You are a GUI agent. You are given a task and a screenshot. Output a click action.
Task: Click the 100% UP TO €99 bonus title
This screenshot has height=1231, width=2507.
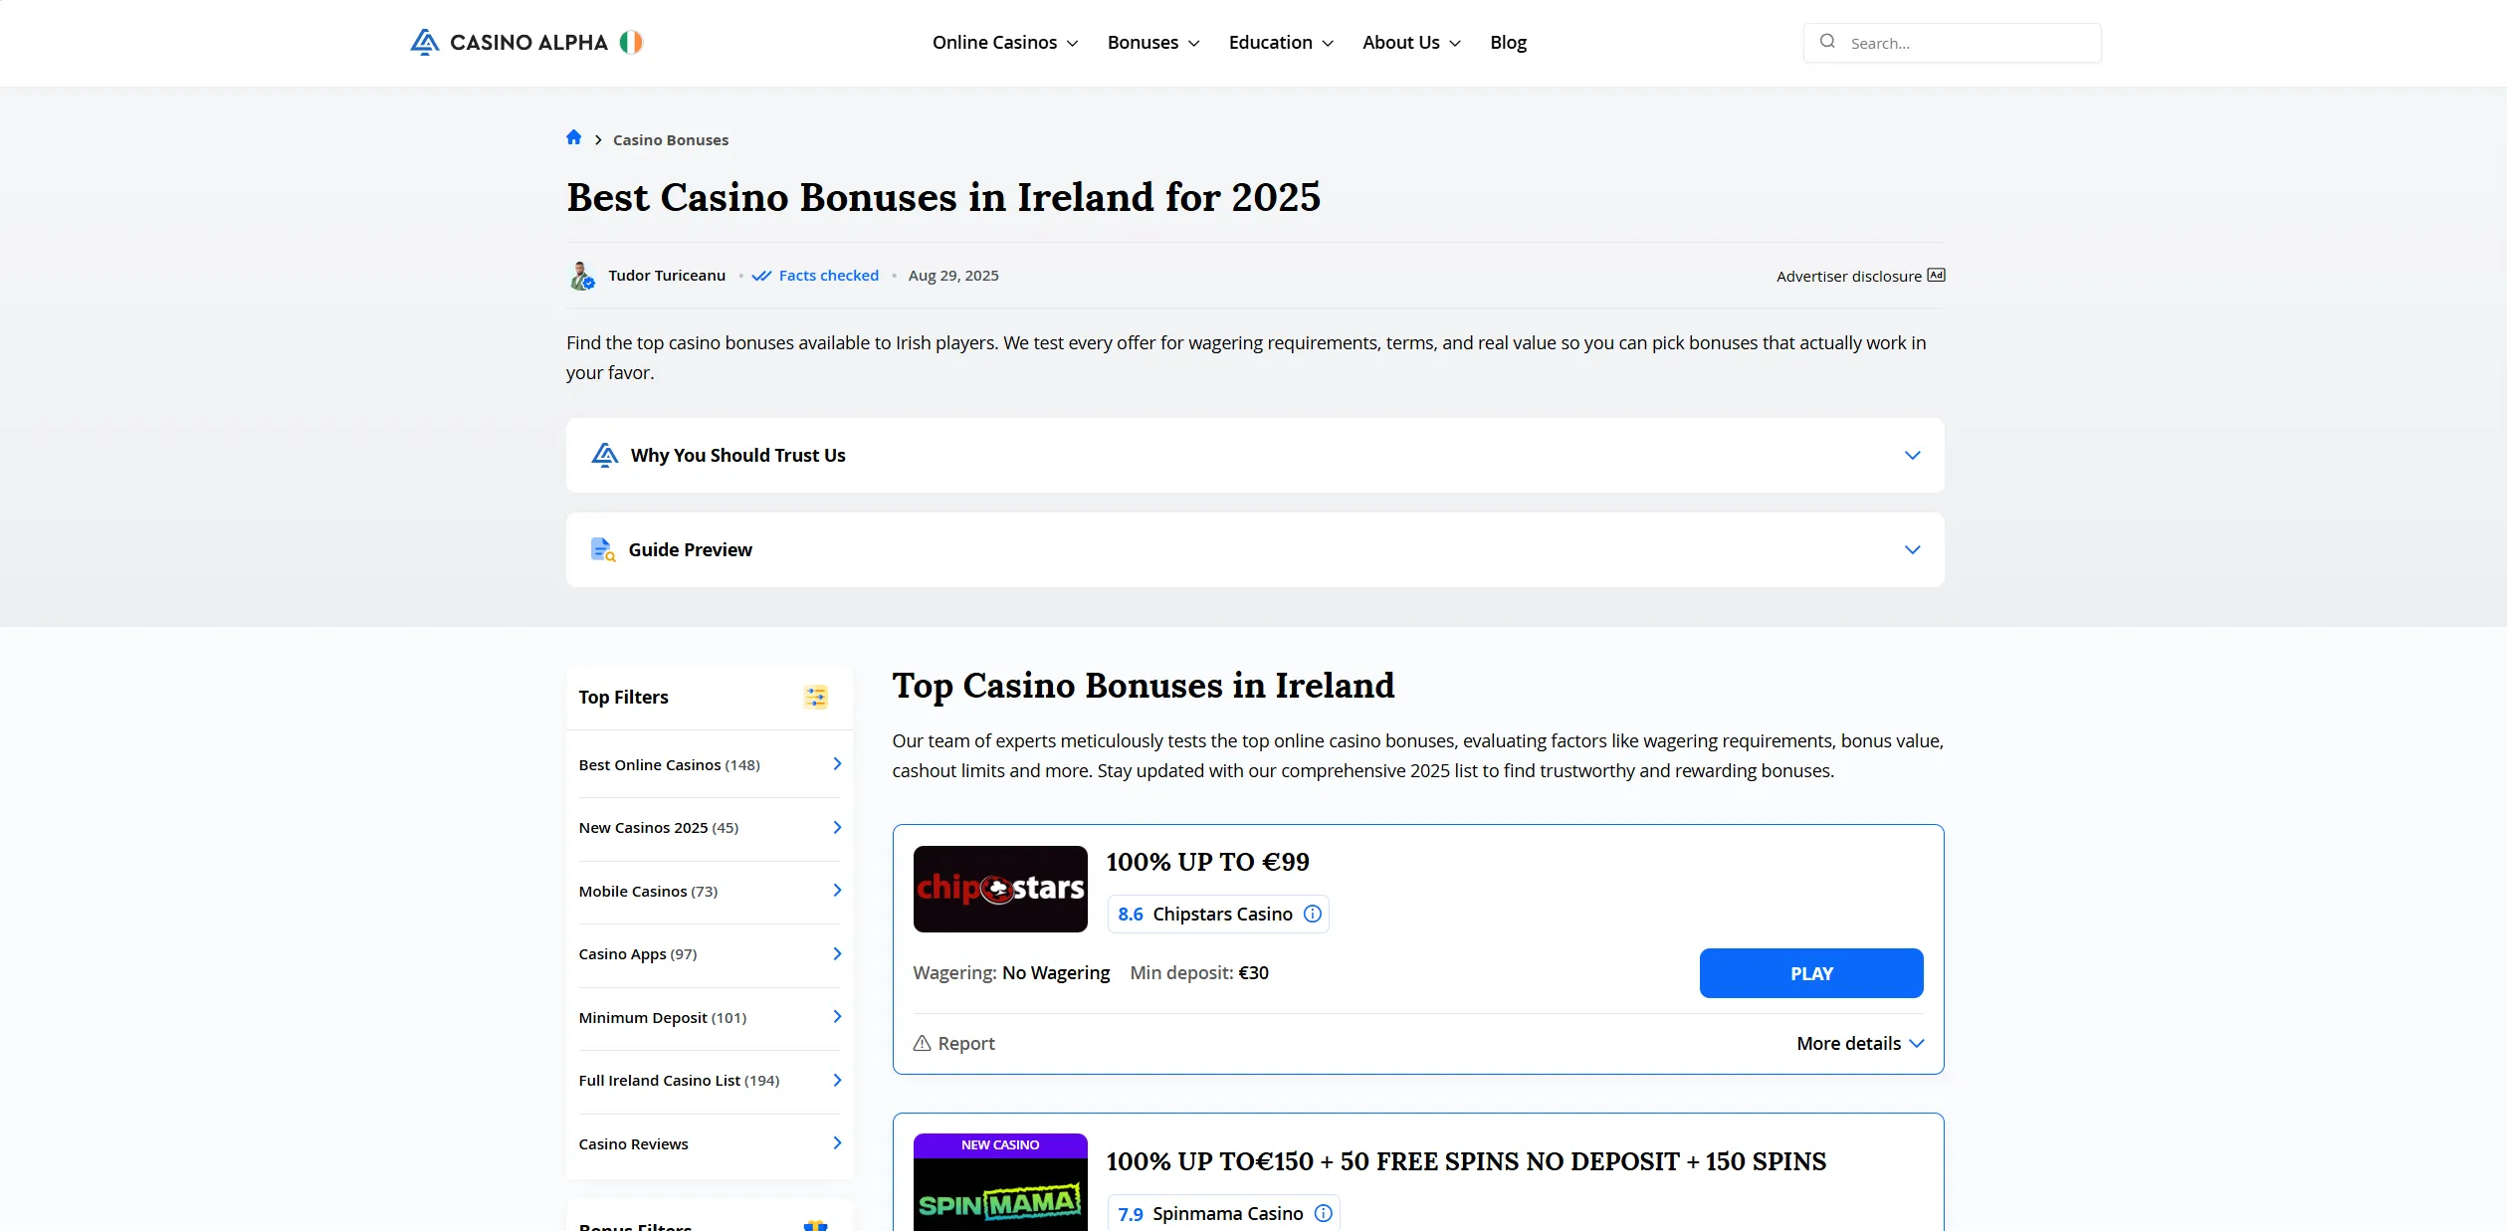(1207, 862)
